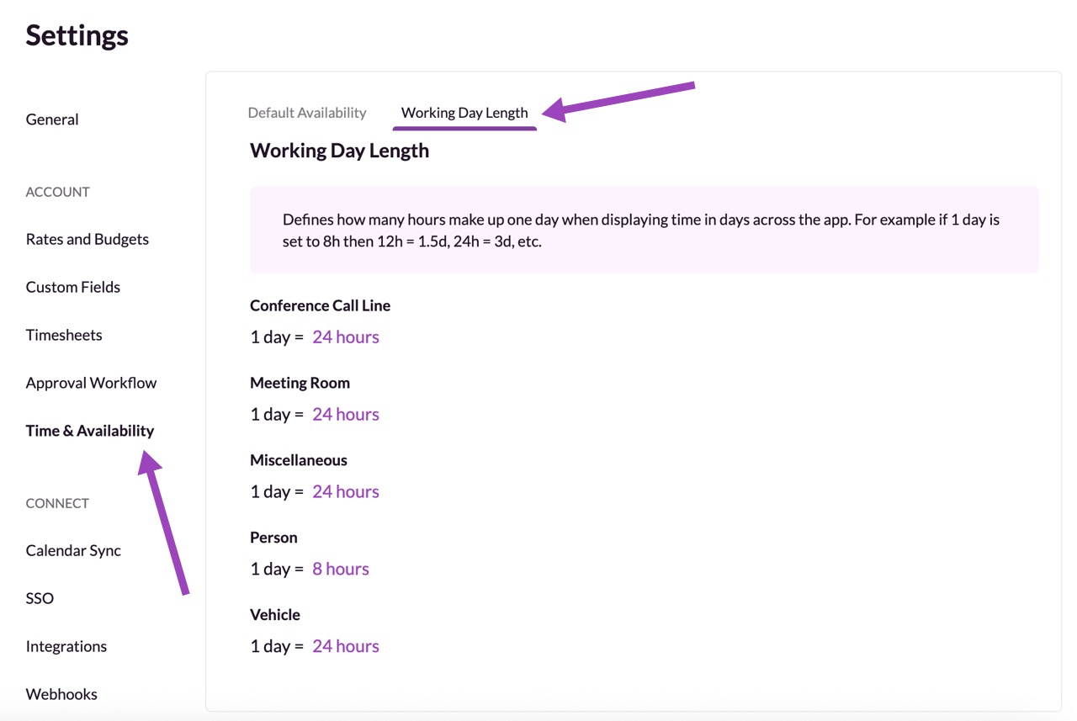Open Integrations in the sidebar

[66, 646]
